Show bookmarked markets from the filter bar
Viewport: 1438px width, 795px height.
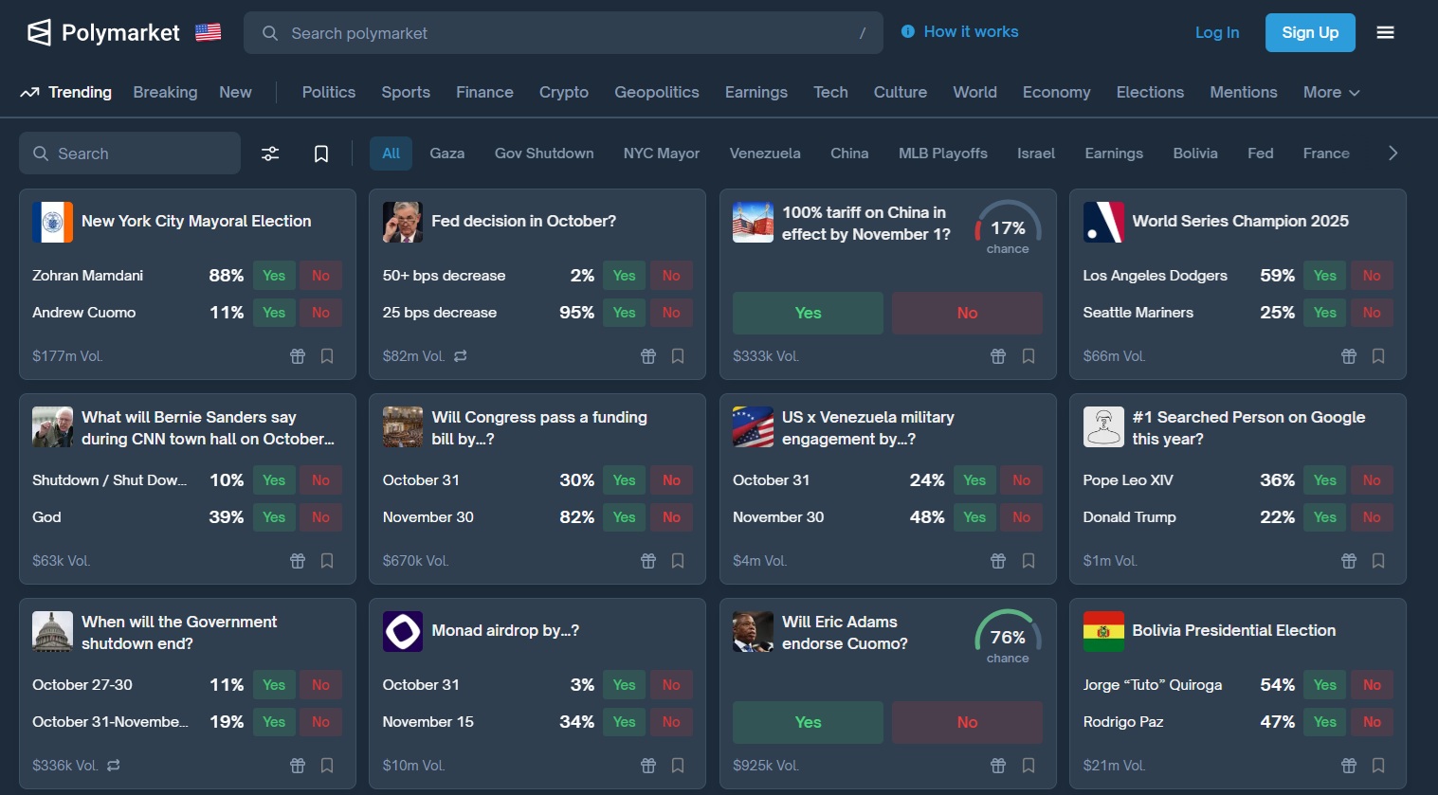click(321, 154)
